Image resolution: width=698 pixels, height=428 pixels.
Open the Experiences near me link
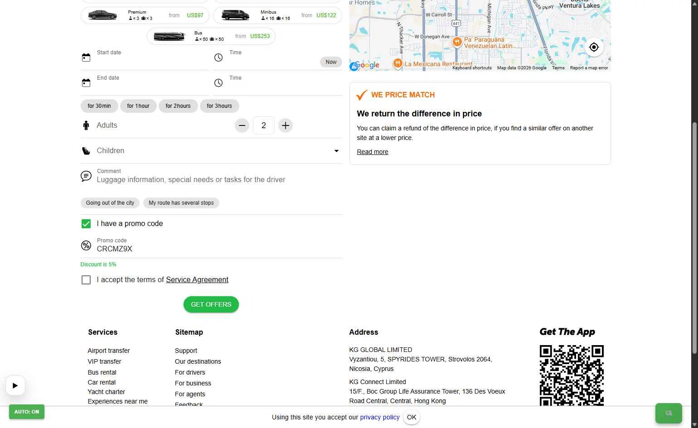117,401
